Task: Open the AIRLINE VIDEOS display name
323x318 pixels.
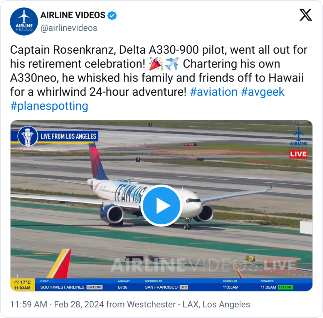Action: (x=73, y=15)
